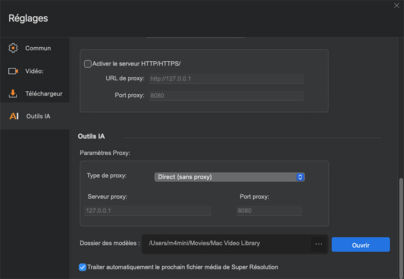Click the Commun gear icon

[x=13, y=48]
